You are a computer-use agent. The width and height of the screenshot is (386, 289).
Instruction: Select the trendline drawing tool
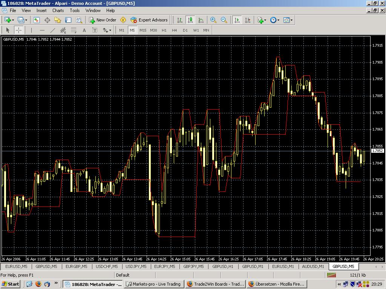[x=53, y=30]
